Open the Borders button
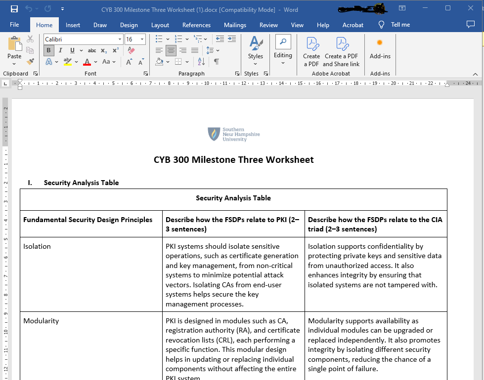The width and height of the screenshot is (484, 380). [178, 62]
